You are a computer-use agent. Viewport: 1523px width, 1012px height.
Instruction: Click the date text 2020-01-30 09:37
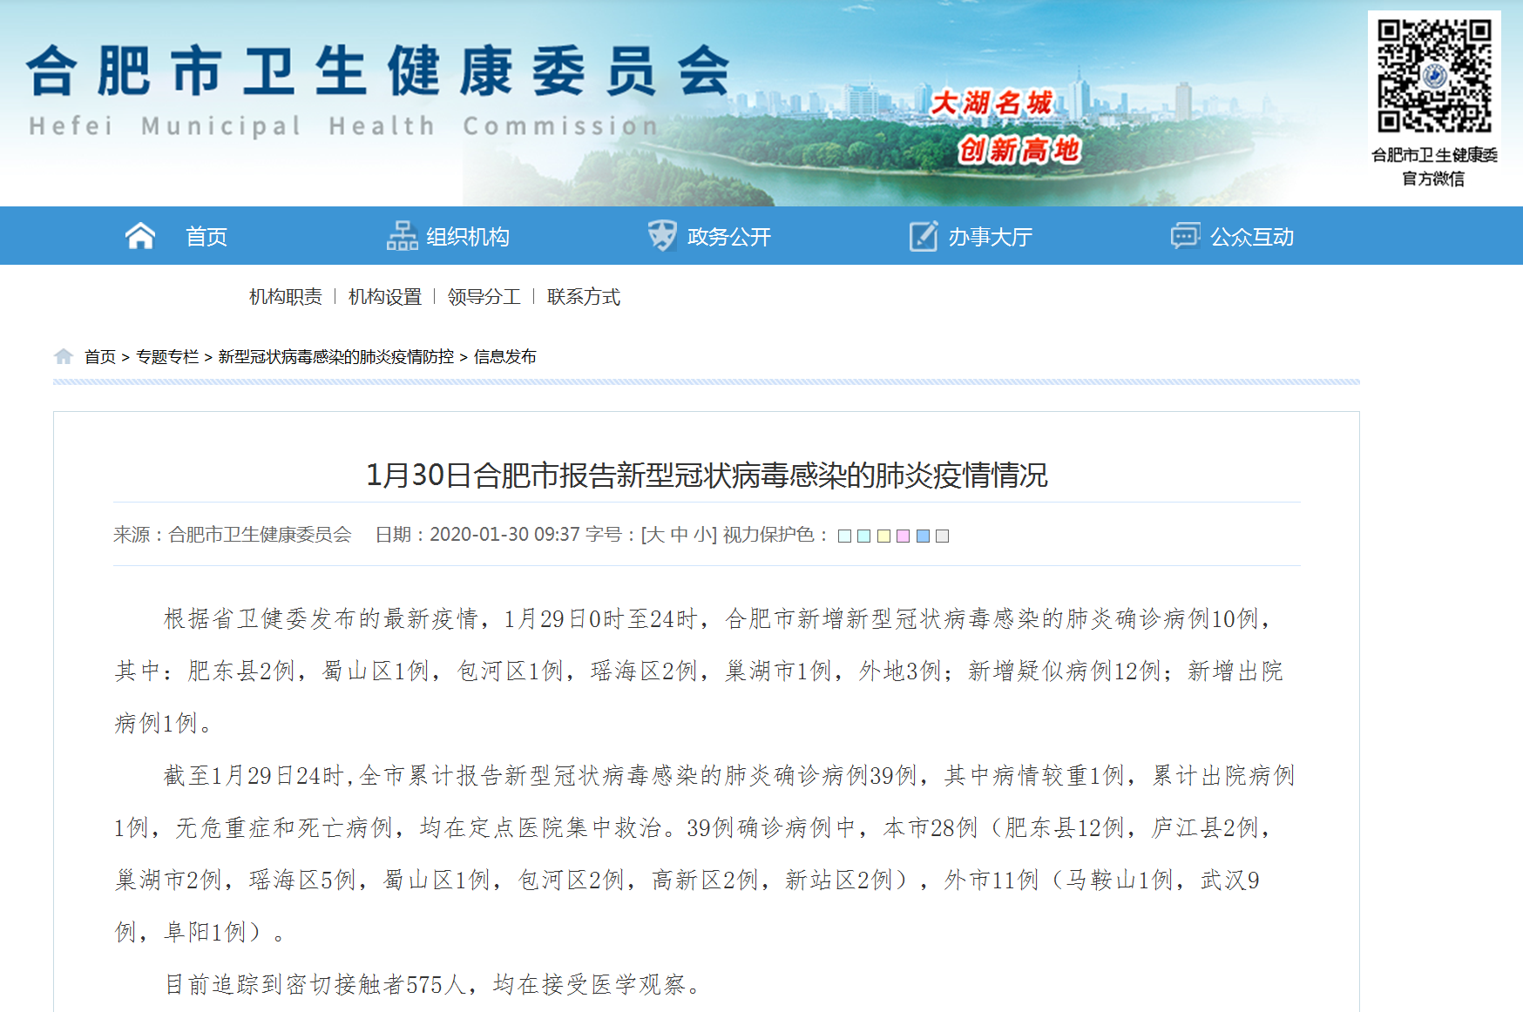pyautogui.click(x=504, y=535)
